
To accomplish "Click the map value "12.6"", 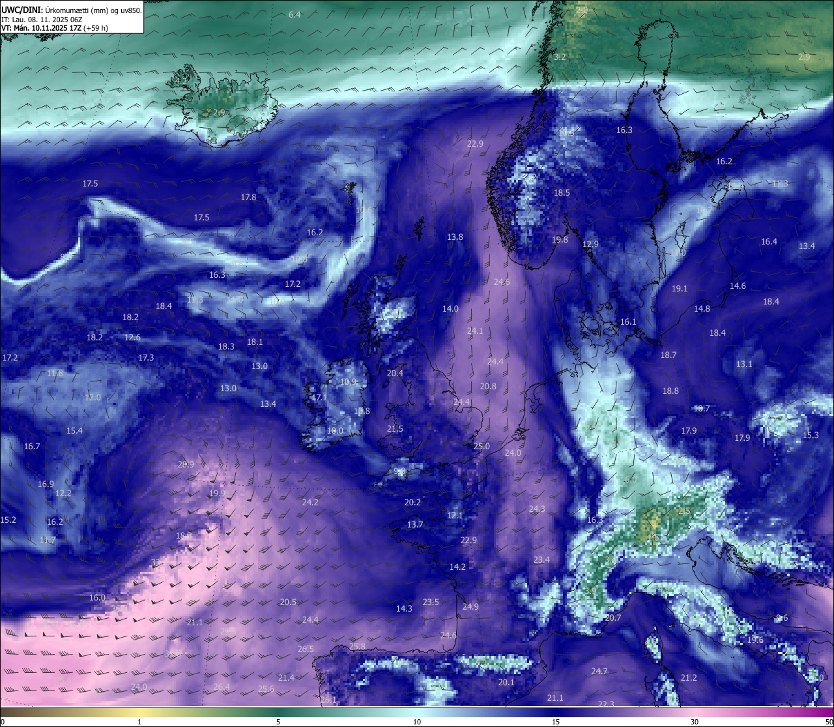I will pyautogui.click(x=132, y=337).
